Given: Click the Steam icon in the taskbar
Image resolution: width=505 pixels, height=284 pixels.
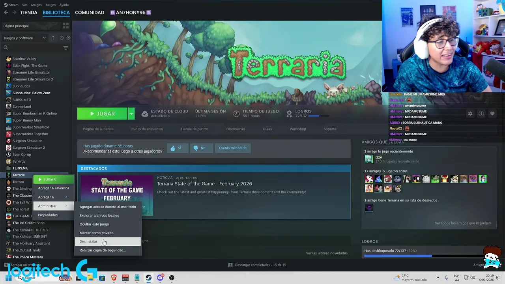Looking at the screenshot, I should click(x=148, y=278).
